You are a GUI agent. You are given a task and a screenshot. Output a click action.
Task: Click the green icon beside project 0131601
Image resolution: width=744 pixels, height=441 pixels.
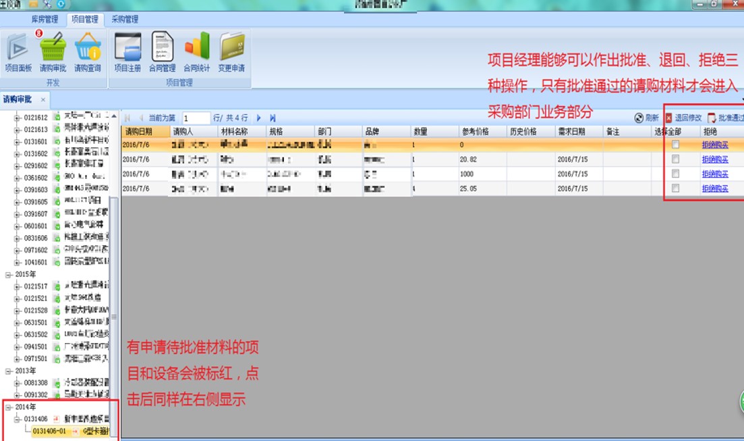57,141
